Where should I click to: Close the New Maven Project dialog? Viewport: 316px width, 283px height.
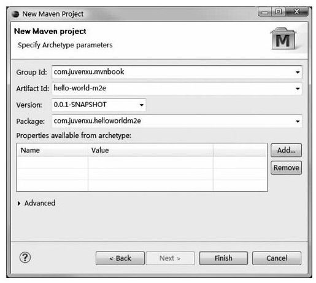point(296,12)
